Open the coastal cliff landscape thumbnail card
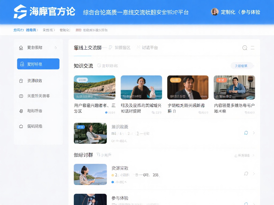This screenshot has height=205, width=274. (x=94, y=87)
